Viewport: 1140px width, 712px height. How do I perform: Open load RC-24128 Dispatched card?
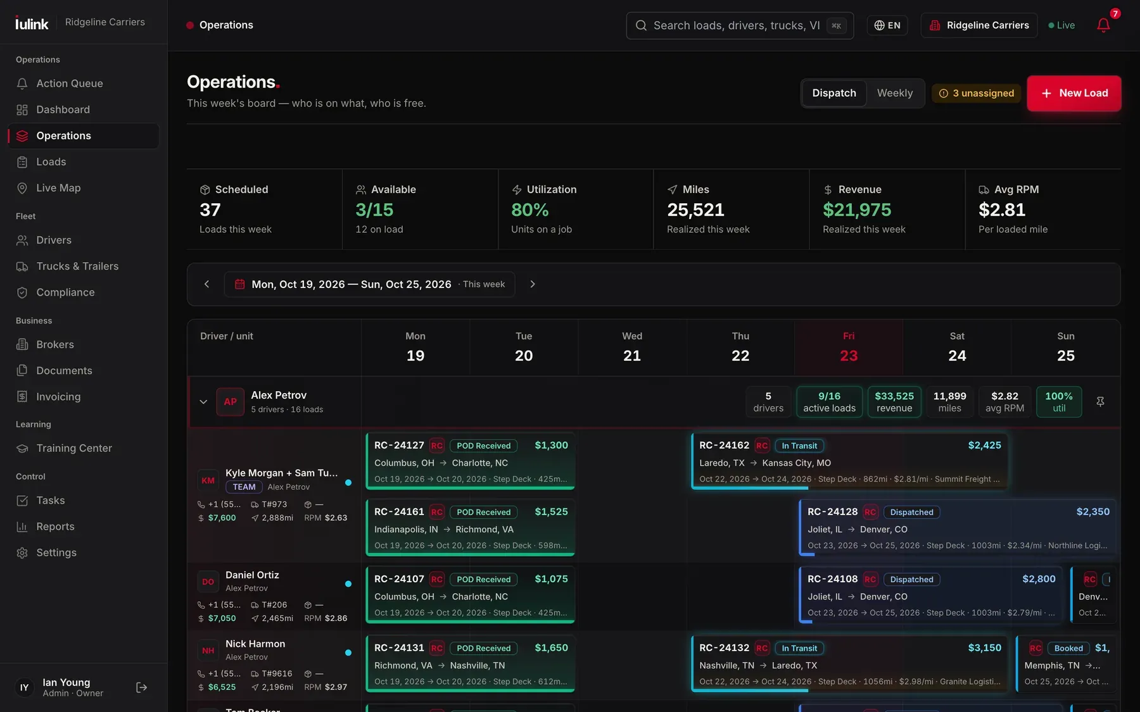[x=958, y=528]
